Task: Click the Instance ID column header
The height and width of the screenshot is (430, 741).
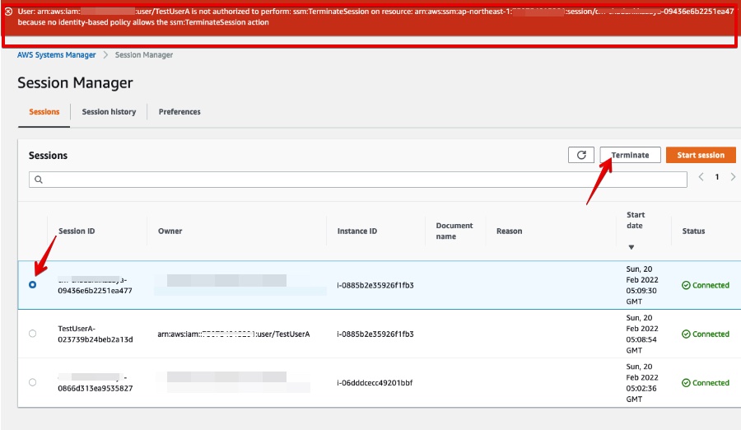Action: coord(357,231)
